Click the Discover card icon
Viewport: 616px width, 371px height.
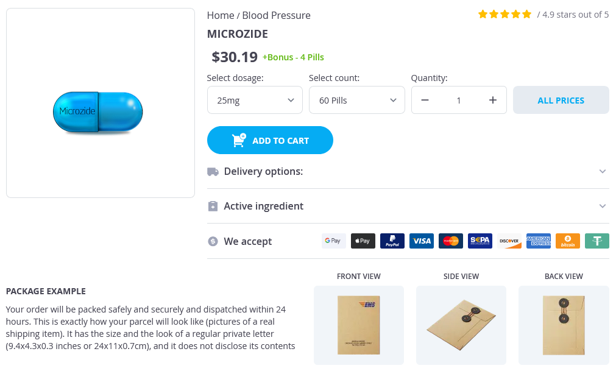point(509,241)
